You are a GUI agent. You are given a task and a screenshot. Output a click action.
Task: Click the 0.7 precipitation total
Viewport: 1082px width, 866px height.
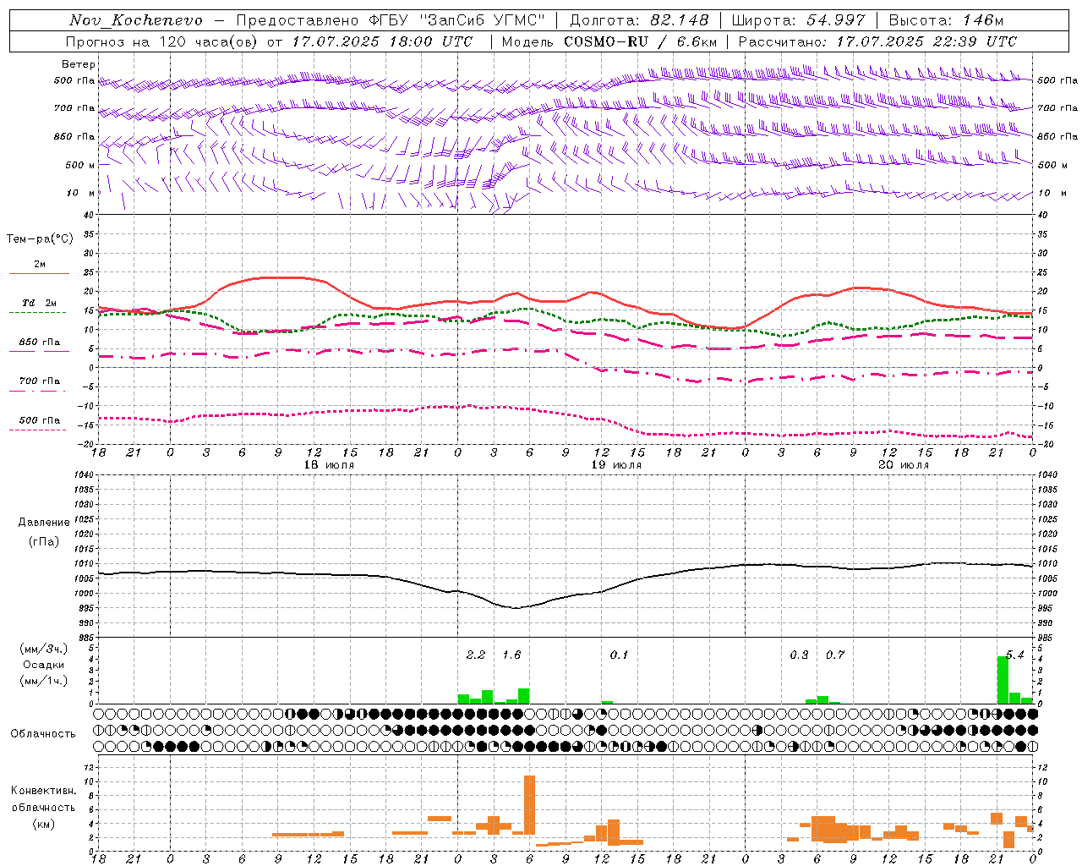pos(835,655)
